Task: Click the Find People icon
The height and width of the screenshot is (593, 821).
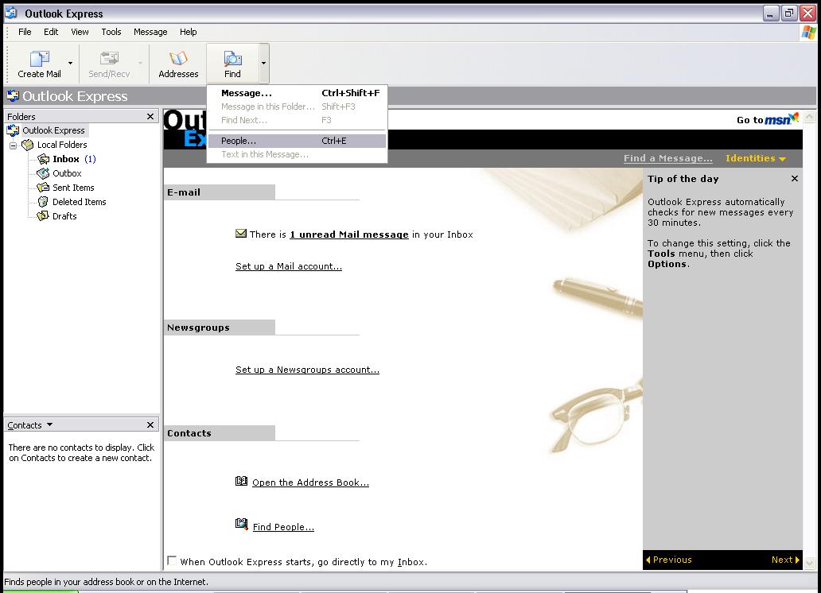Action: (x=241, y=524)
